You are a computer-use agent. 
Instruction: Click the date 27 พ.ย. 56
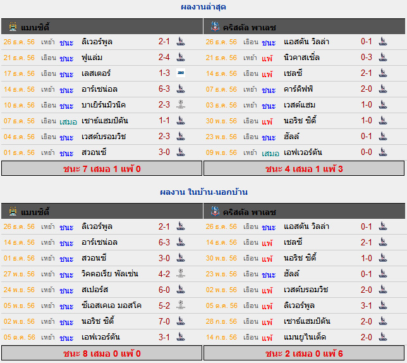pos(19,274)
